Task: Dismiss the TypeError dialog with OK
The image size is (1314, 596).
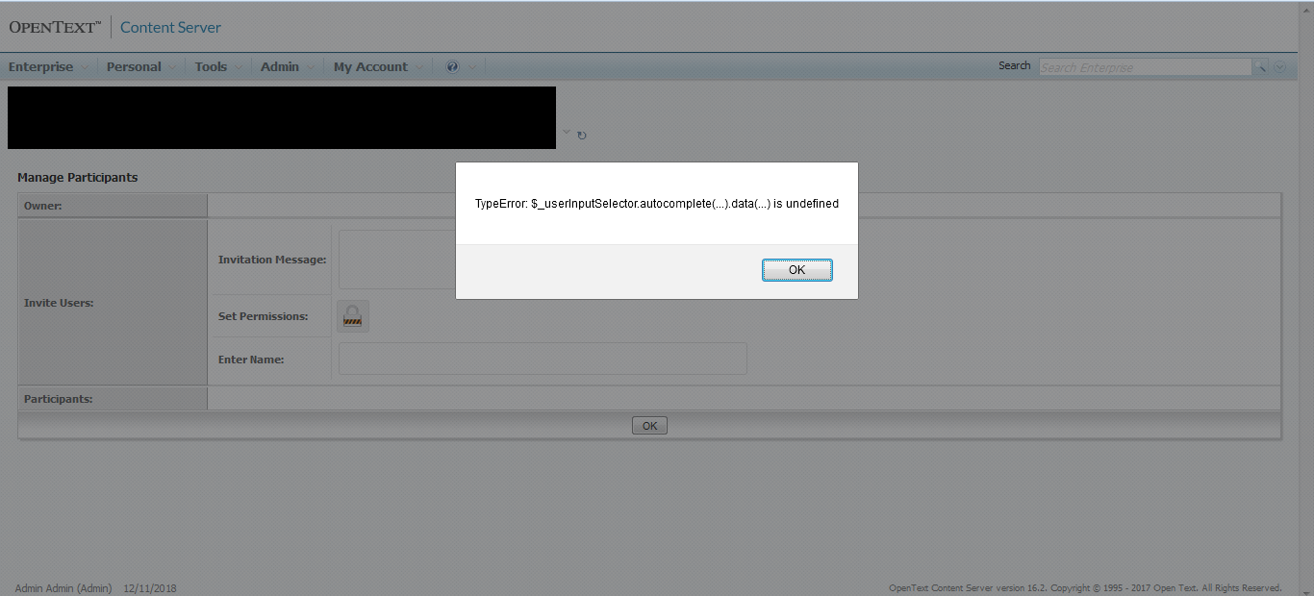Action: (797, 270)
